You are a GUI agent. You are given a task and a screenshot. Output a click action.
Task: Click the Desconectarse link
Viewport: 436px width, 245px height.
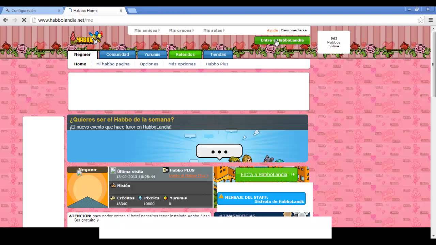tap(294, 30)
